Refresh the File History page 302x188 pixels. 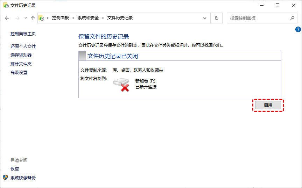(217, 18)
